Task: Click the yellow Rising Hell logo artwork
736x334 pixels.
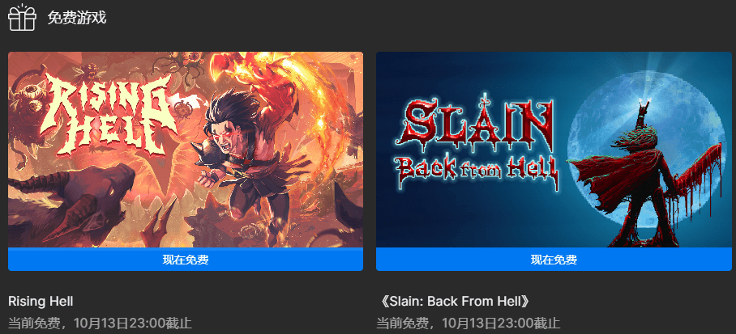Action: pos(108,115)
